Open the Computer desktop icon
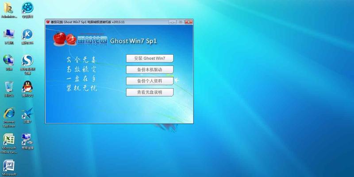This screenshot has height=177, width=354. coord(9,35)
